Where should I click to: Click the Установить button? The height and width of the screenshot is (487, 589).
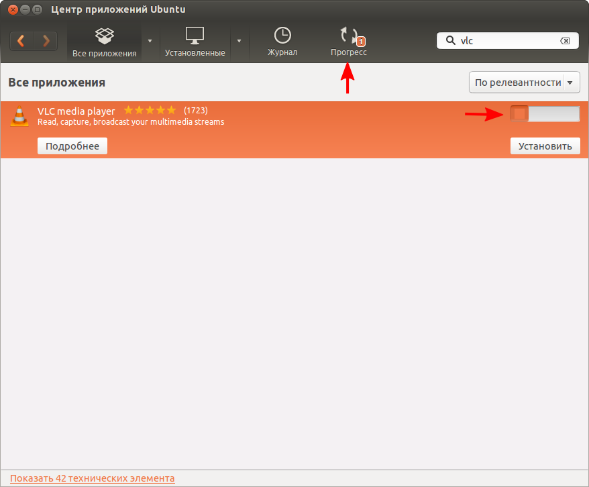coord(545,146)
